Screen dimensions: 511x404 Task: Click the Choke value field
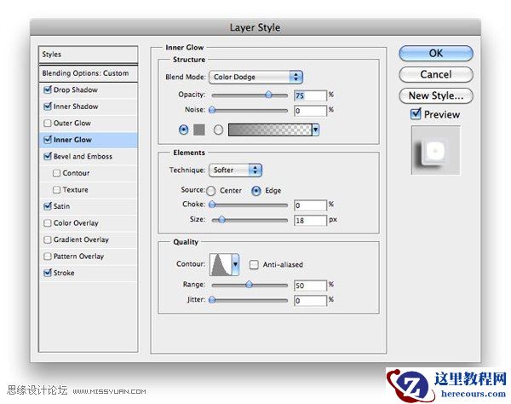[310, 205]
